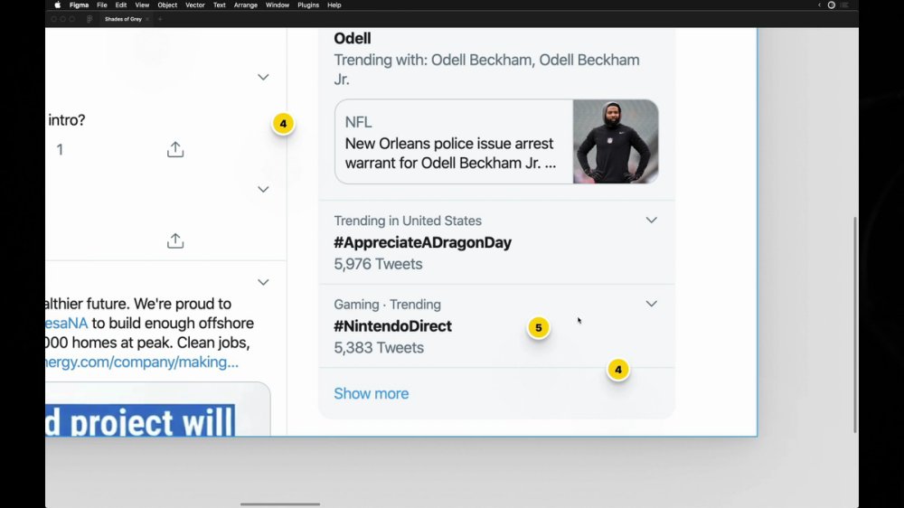This screenshot has height=508, width=904.
Task: Open comment pin 4 above Show more
Action: (618, 369)
